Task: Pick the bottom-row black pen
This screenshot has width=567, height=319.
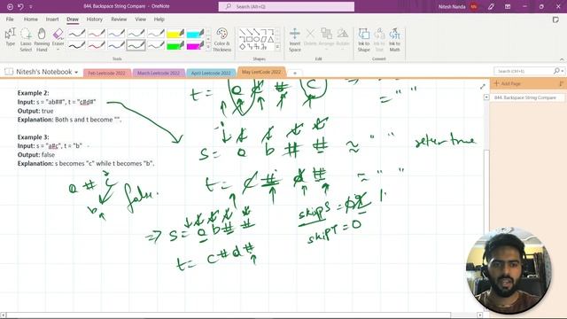Action: 77,45
